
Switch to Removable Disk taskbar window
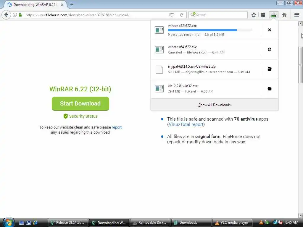click(150, 223)
